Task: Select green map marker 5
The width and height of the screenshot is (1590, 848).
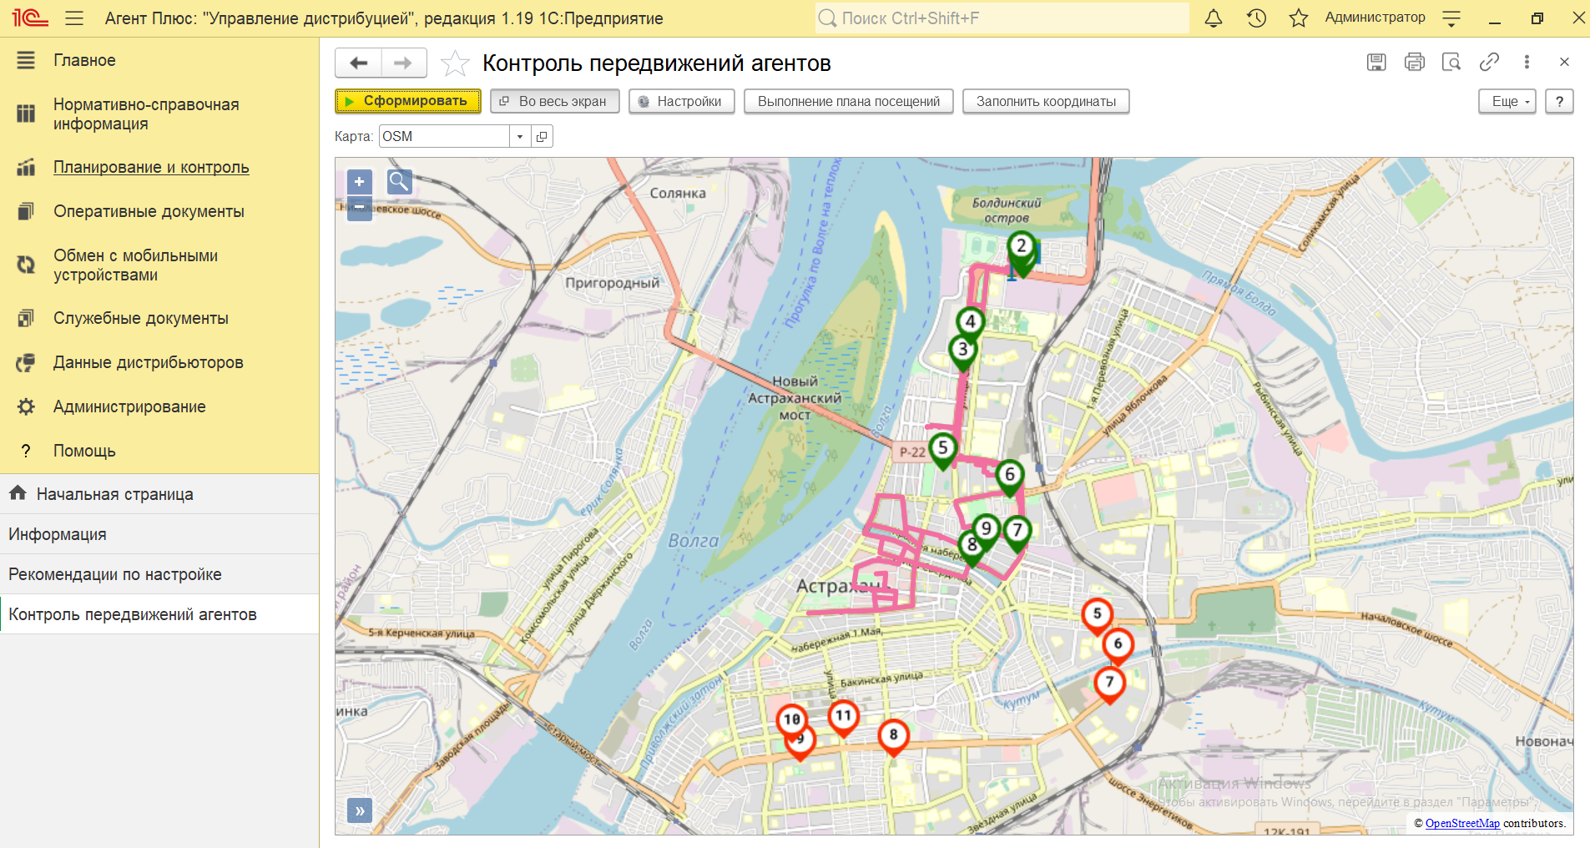Action: [x=943, y=447]
